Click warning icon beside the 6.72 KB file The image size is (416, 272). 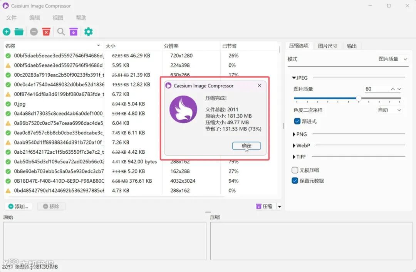[8, 94]
